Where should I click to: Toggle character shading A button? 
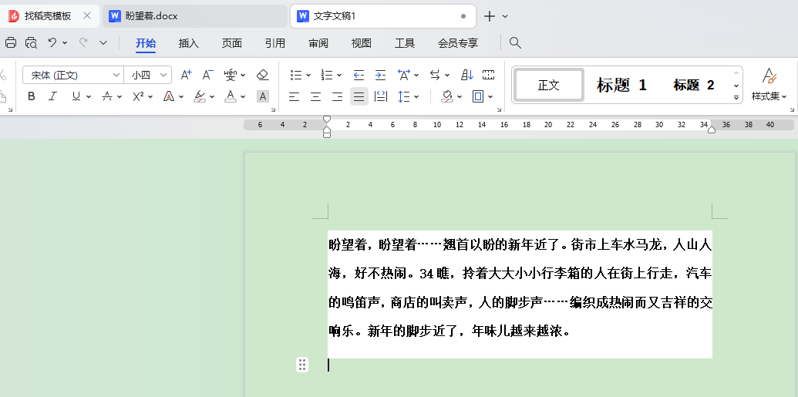263,96
